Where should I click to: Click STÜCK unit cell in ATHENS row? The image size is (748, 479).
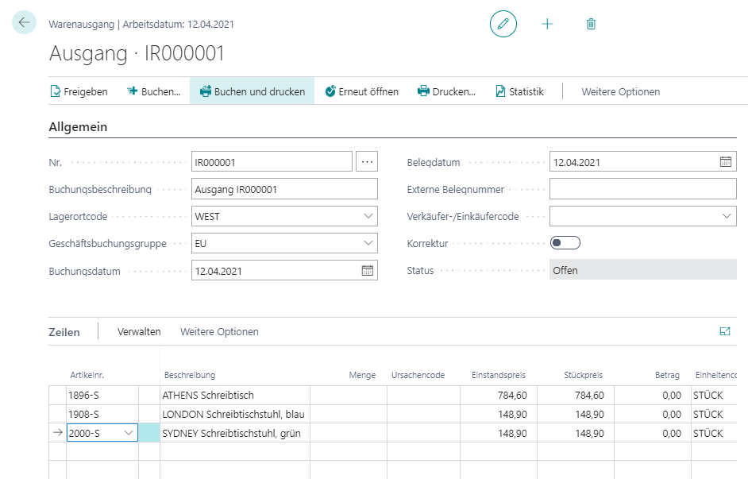click(714, 395)
